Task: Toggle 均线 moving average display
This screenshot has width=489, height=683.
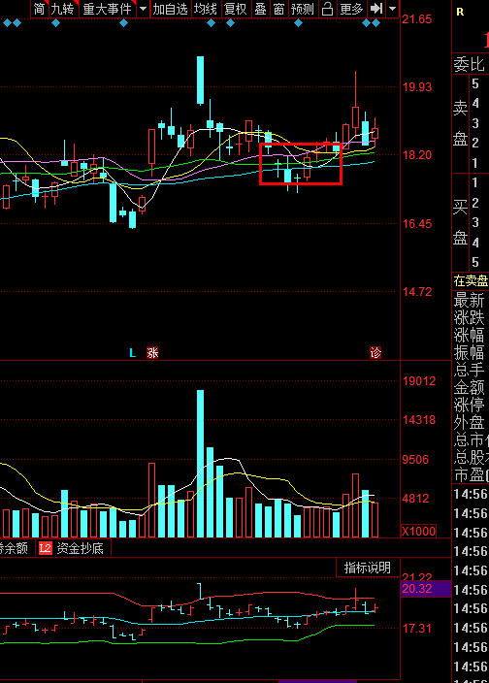Action: (206, 9)
